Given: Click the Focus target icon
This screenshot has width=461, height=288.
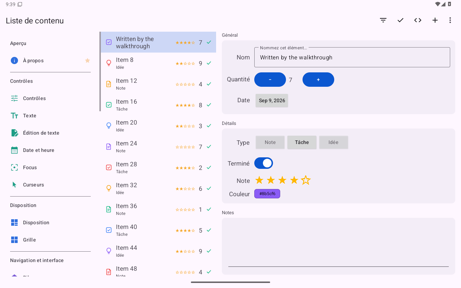Looking at the screenshot, I should [x=14, y=167].
